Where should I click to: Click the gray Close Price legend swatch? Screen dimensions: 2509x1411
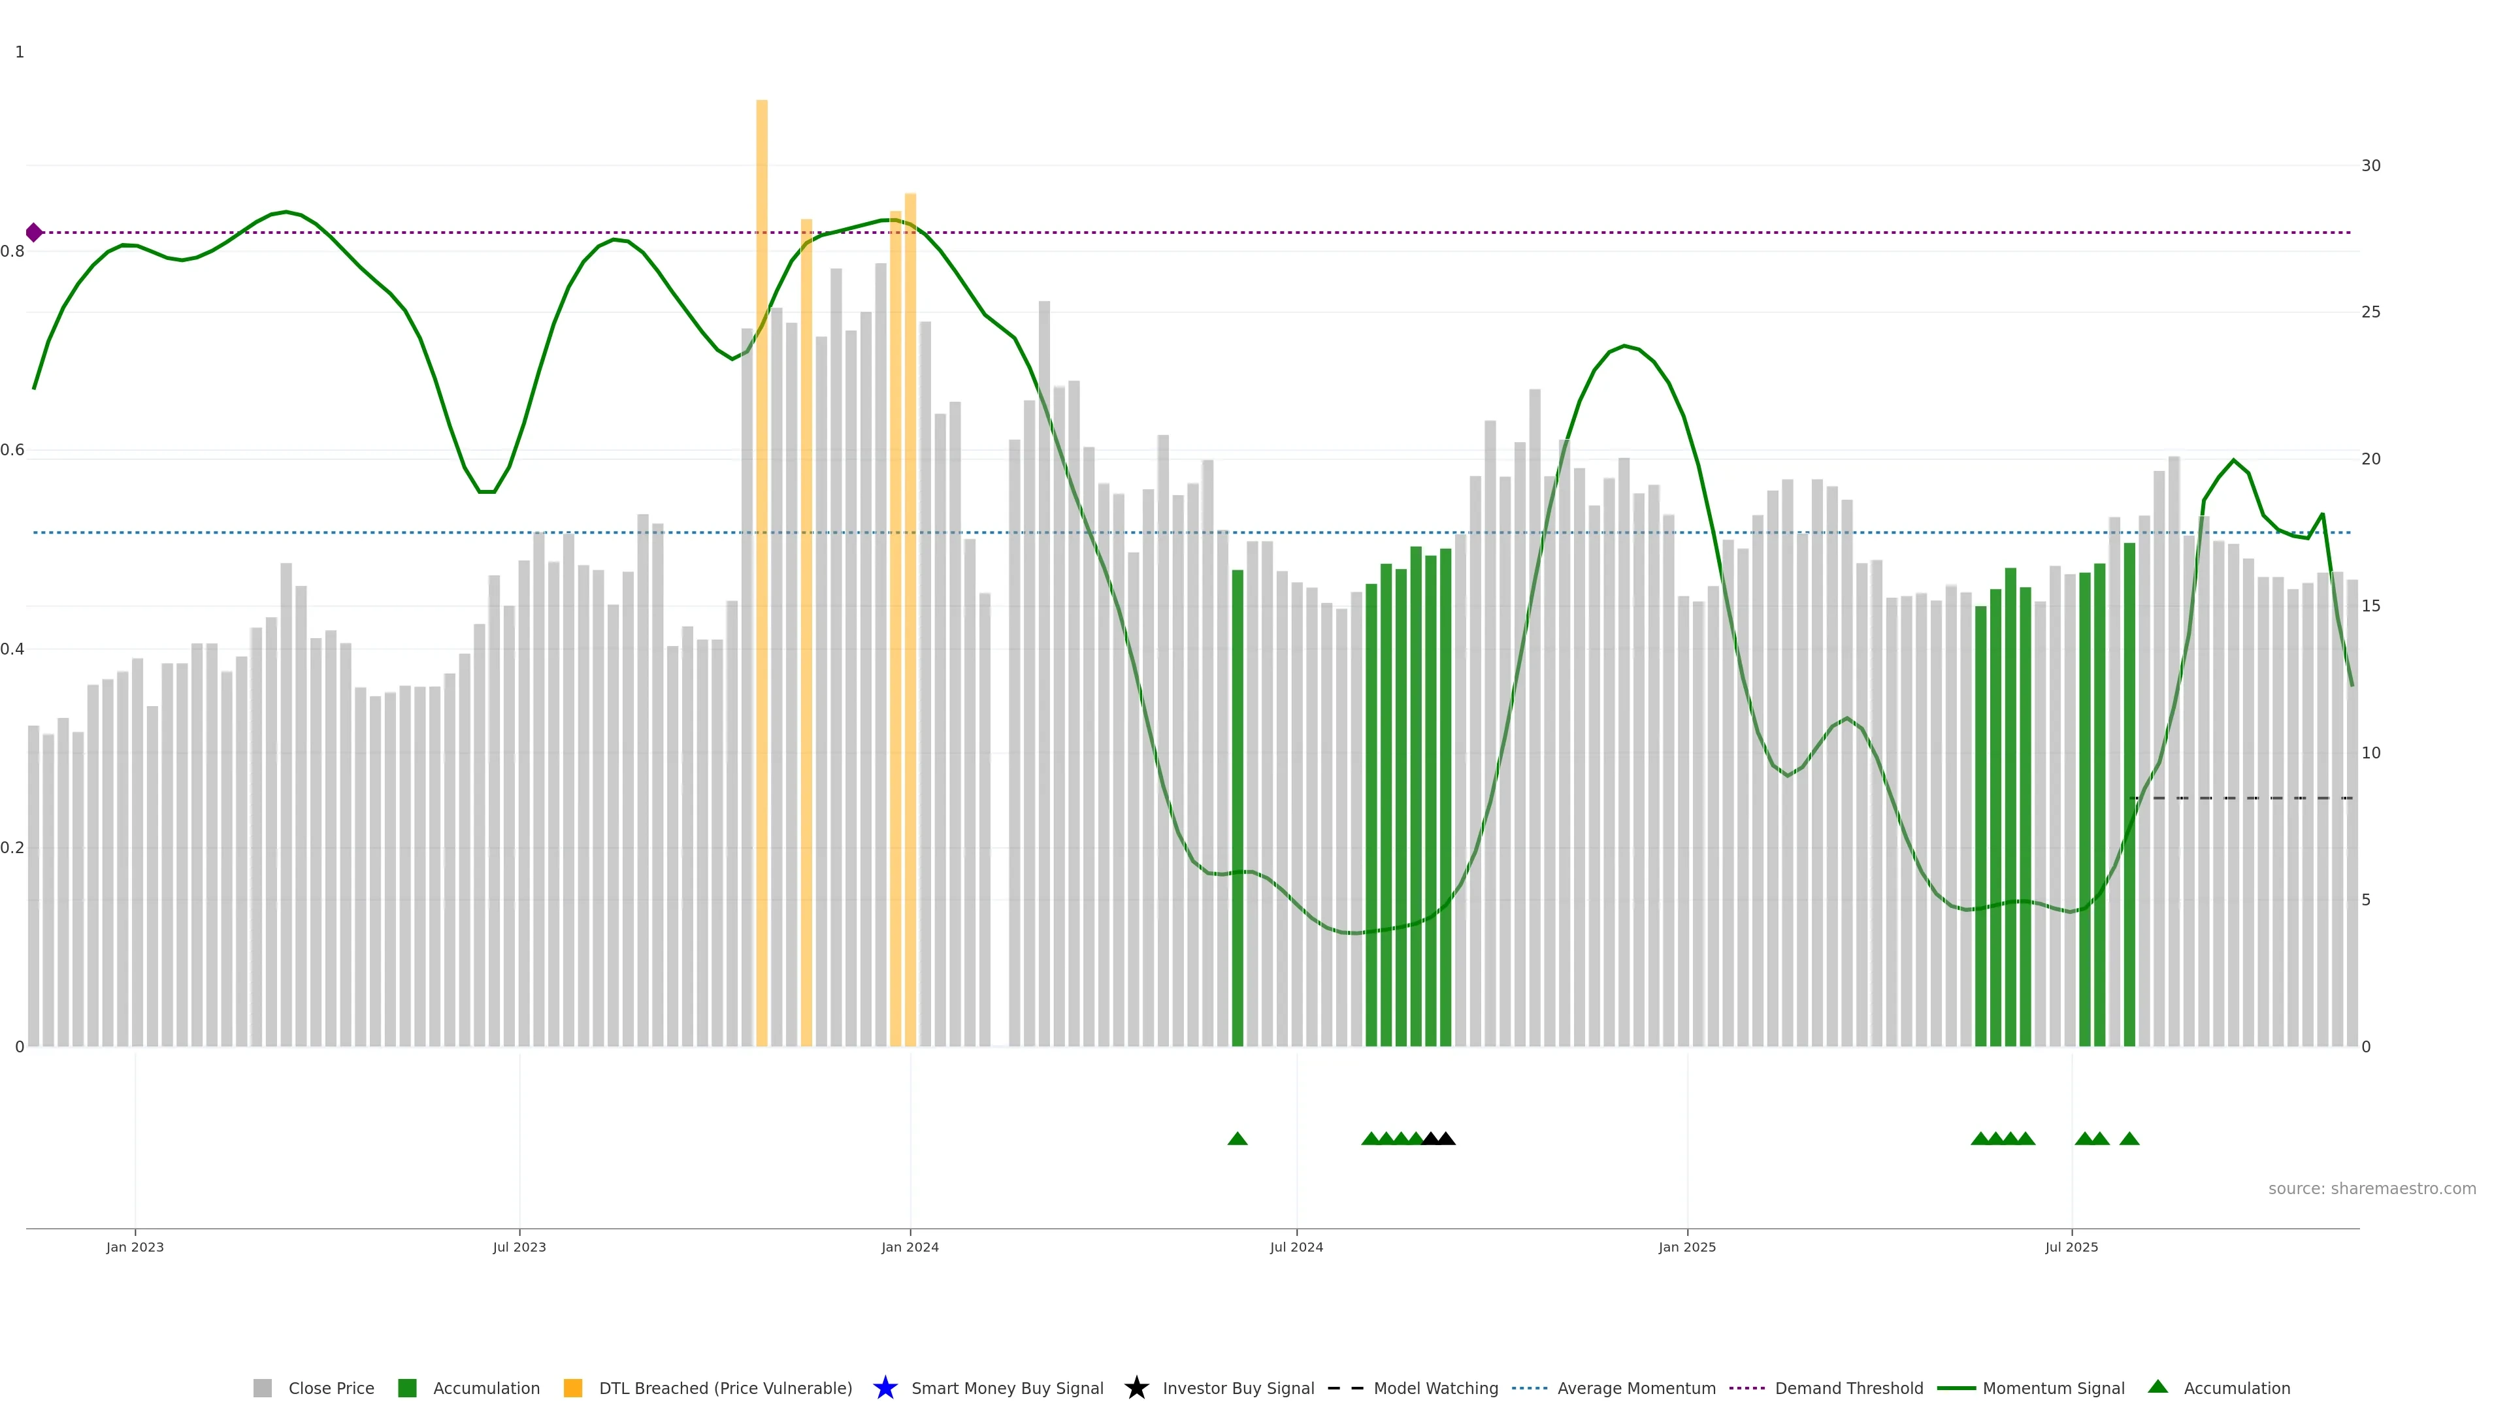(262, 1387)
